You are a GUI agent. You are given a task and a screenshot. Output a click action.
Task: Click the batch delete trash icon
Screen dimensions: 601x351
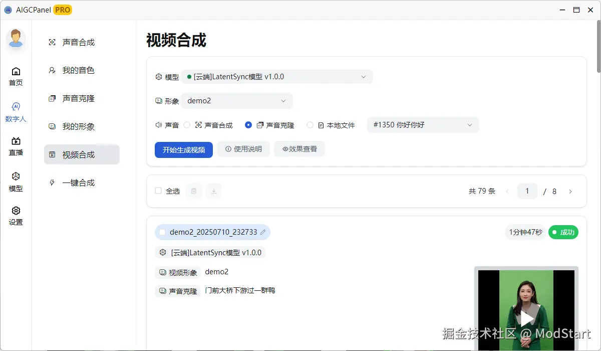[x=194, y=191]
